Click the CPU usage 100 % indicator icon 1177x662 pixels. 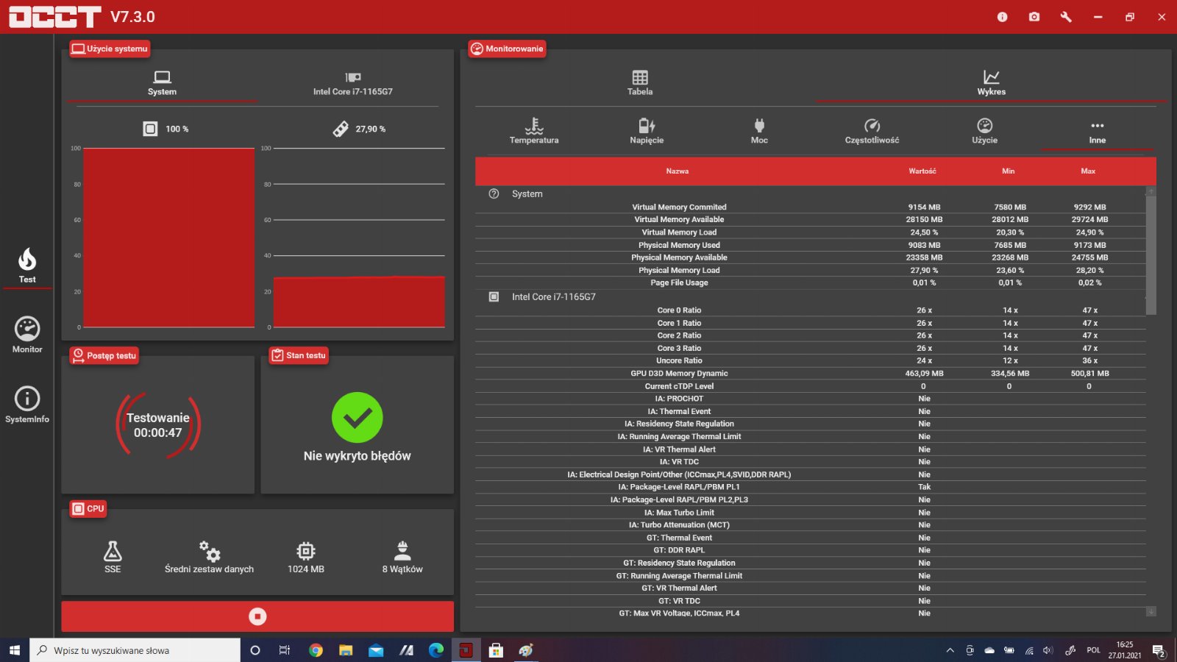click(x=150, y=129)
